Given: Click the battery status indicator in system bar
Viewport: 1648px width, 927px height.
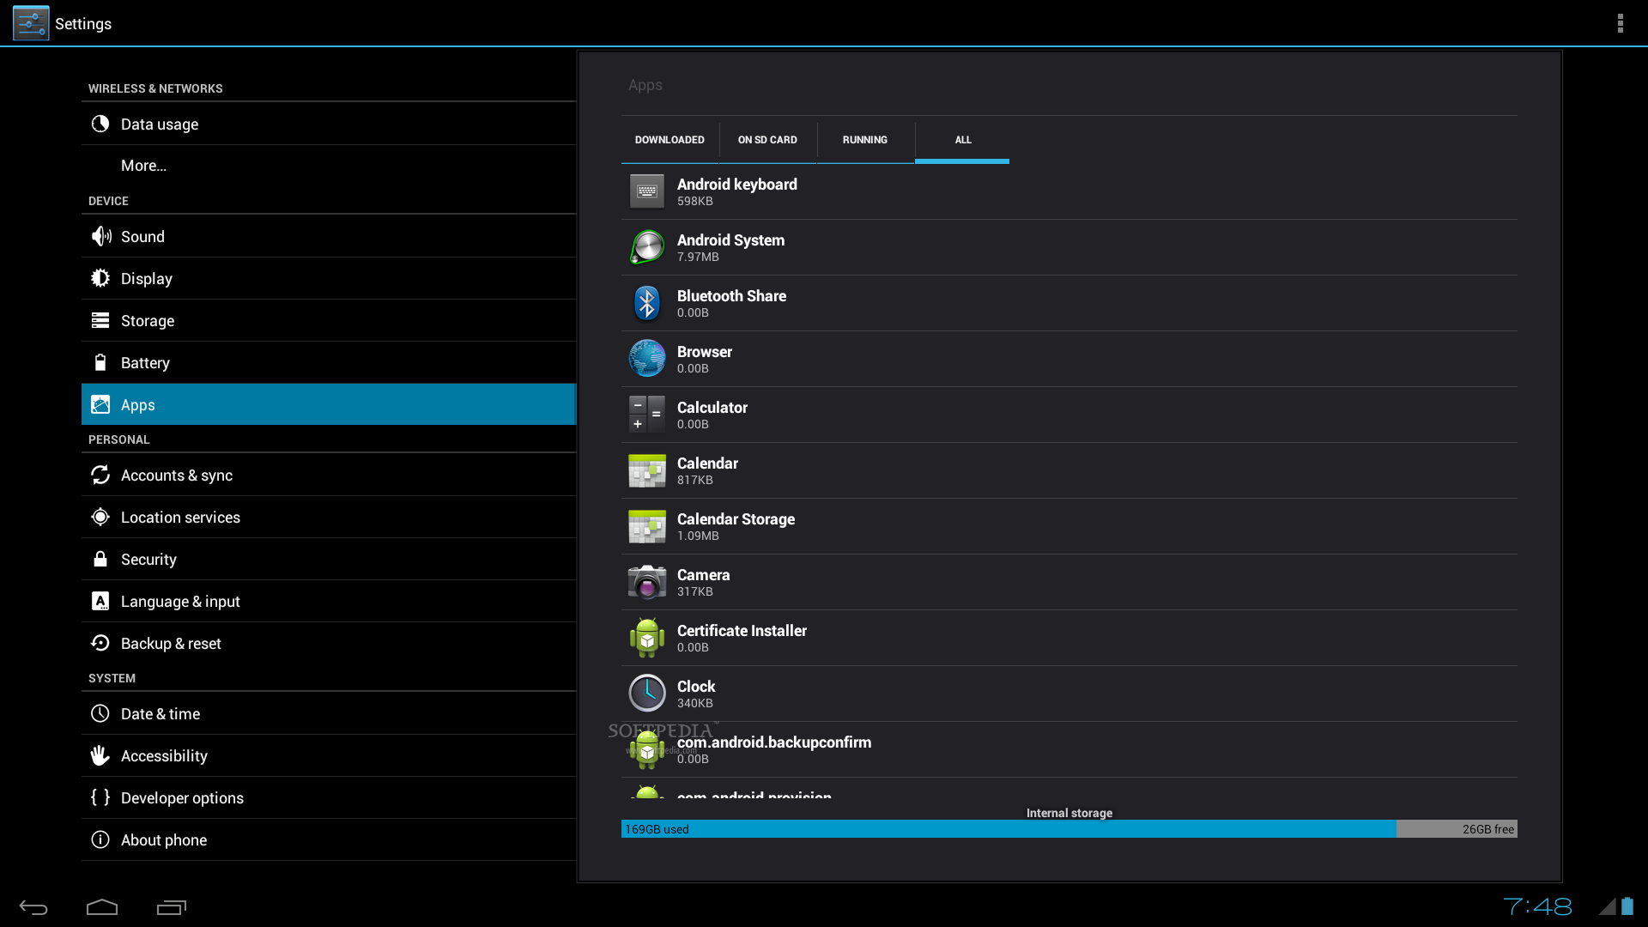Looking at the screenshot, I should click(1627, 906).
